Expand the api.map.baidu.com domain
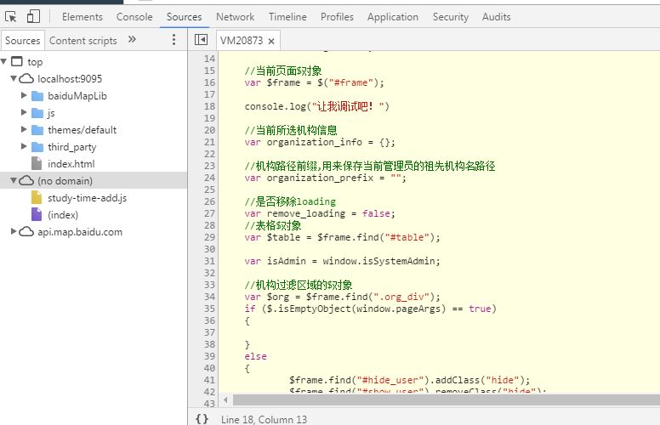660x425 pixels. tap(14, 232)
